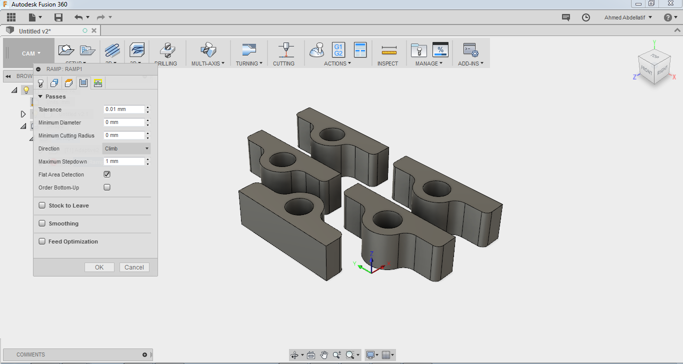This screenshot has width=683, height=364.
Task: Toggle the lightbulb visibility in browser
Action: coord(26,90)
